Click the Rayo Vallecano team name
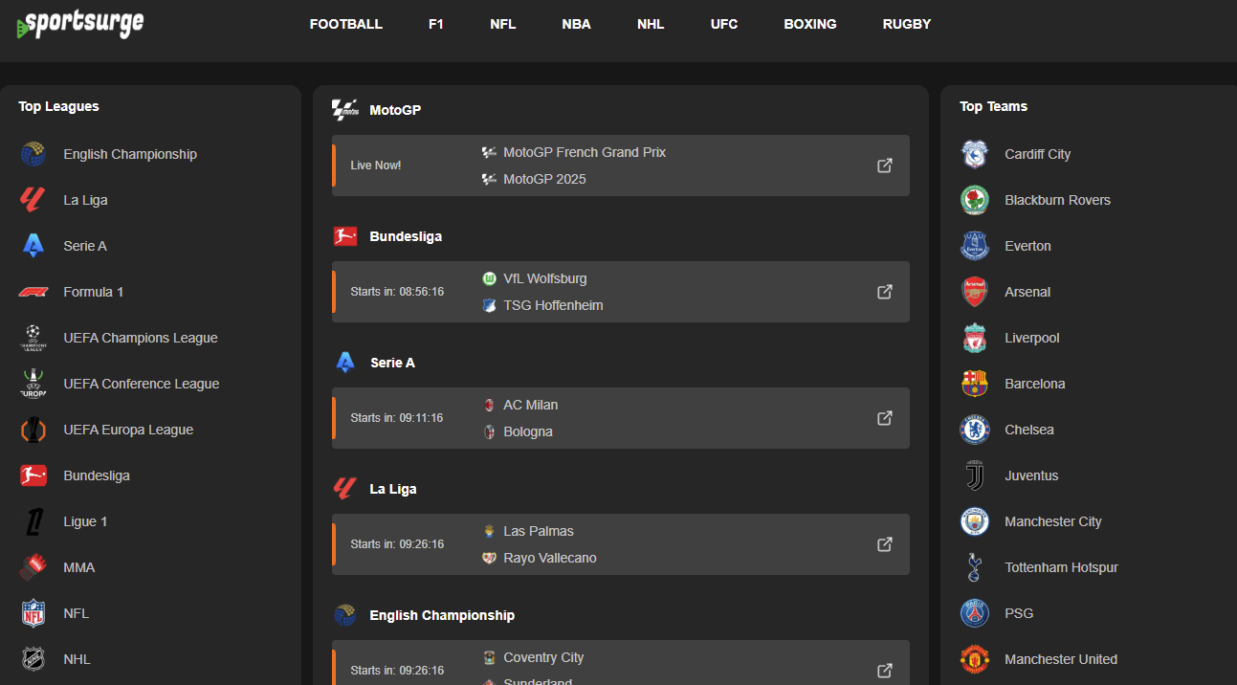The height and width of the screenshot is (685, 1237). click(550, 558)
